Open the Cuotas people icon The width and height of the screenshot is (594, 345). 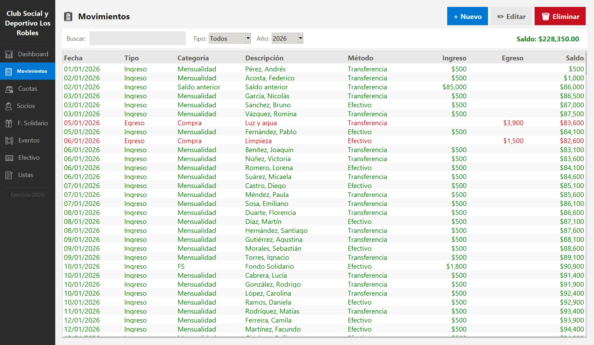click(x=9, y=89)
